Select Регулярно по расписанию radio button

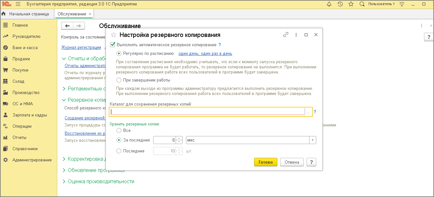119,54
